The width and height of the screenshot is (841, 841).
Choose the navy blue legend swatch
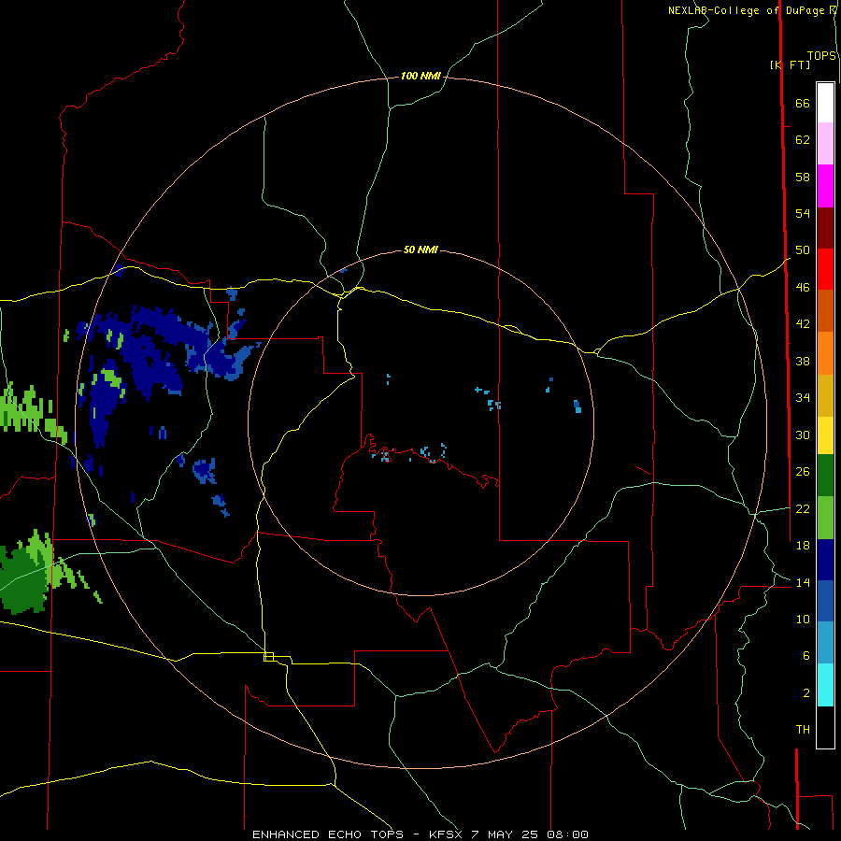click(825, 560)
